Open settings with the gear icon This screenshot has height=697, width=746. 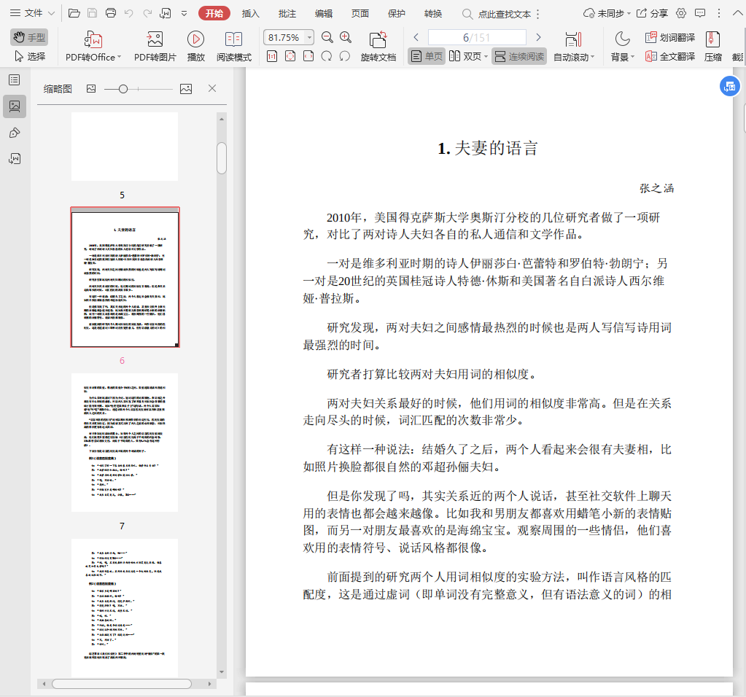point(681,13)
